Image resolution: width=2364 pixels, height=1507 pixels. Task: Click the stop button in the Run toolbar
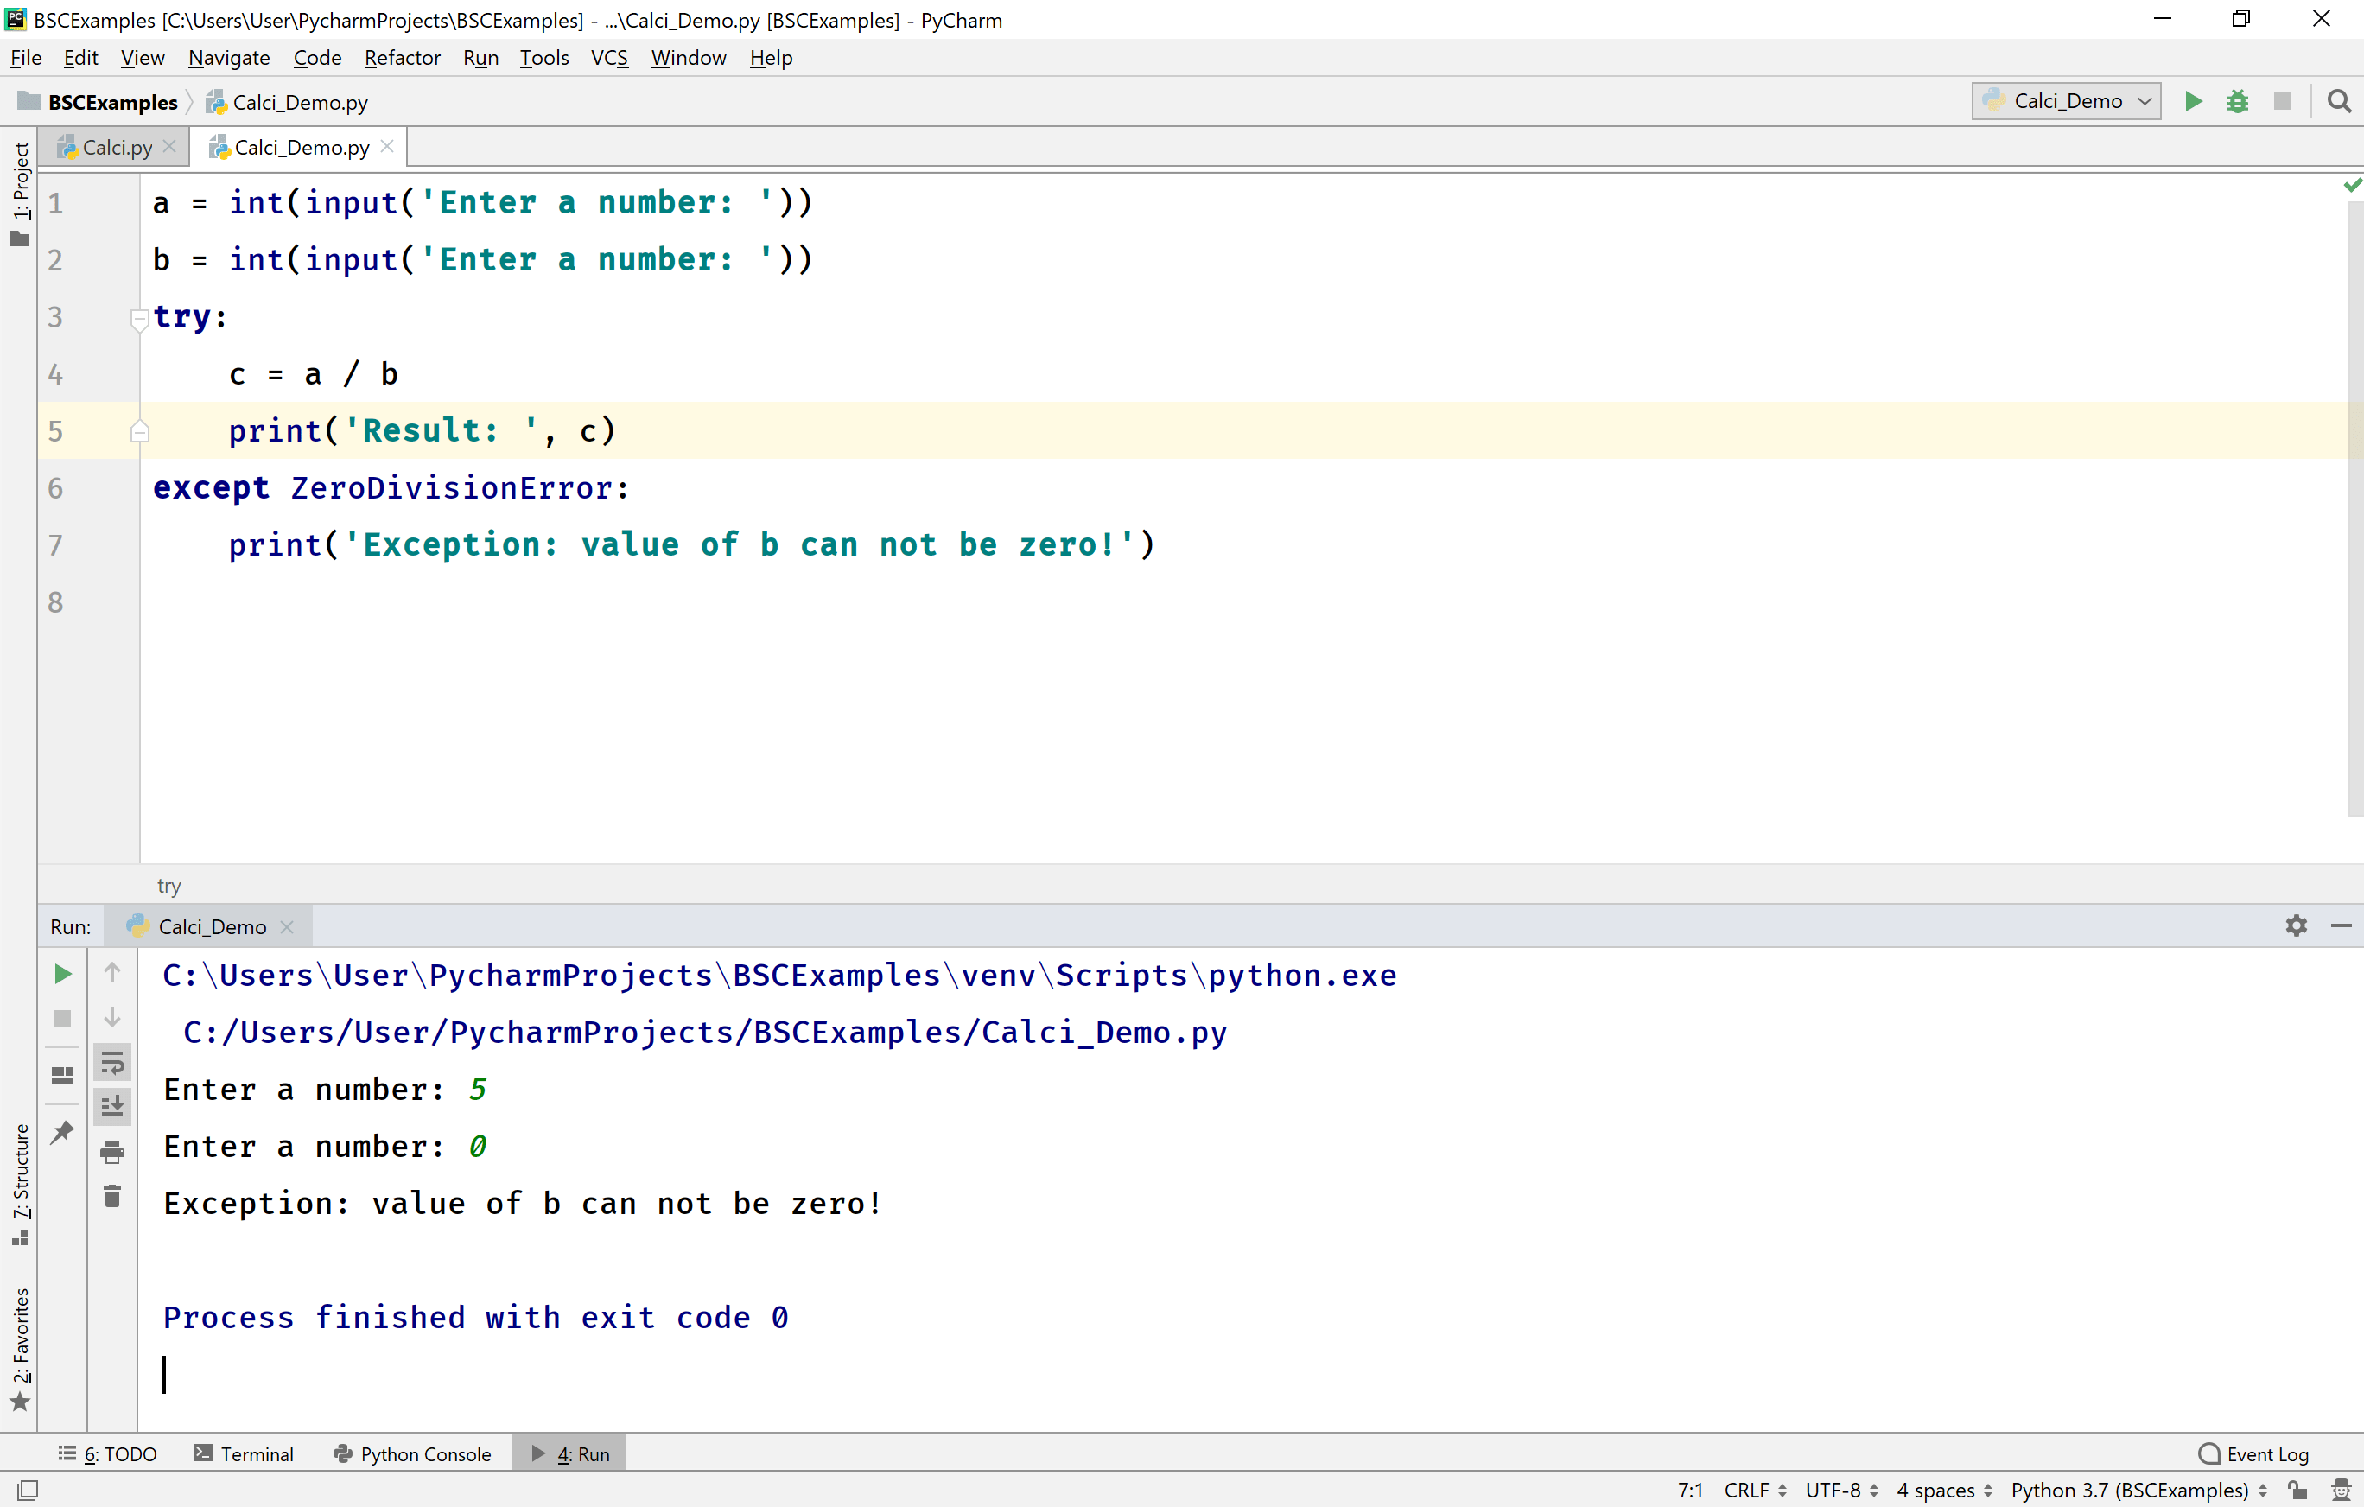point(2284,101)
